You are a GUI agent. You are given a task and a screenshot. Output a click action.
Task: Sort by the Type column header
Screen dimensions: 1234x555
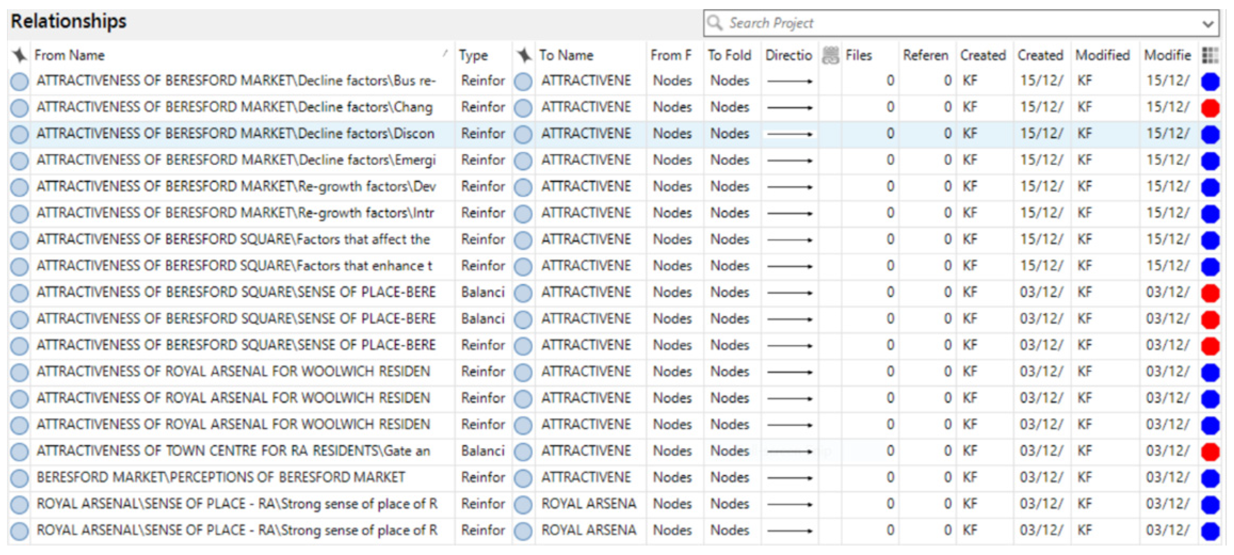pyautogui.click(x=473, y=55)
